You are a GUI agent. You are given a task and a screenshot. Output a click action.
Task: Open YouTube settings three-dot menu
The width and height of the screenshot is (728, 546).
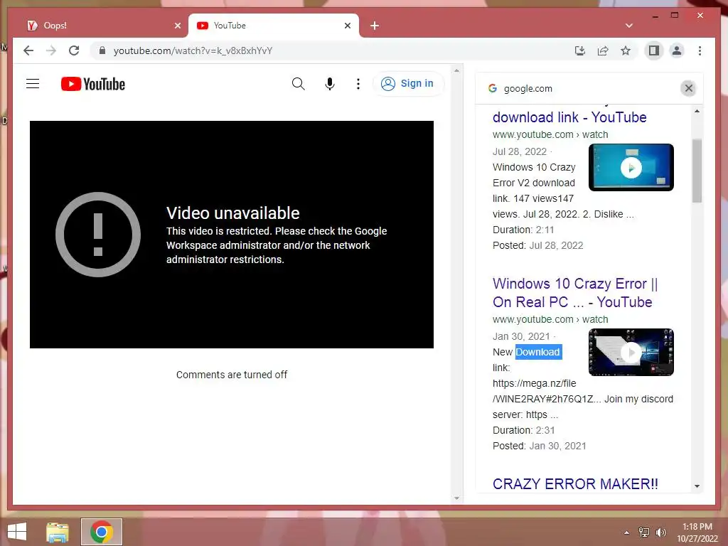click(x=358, y=84)
